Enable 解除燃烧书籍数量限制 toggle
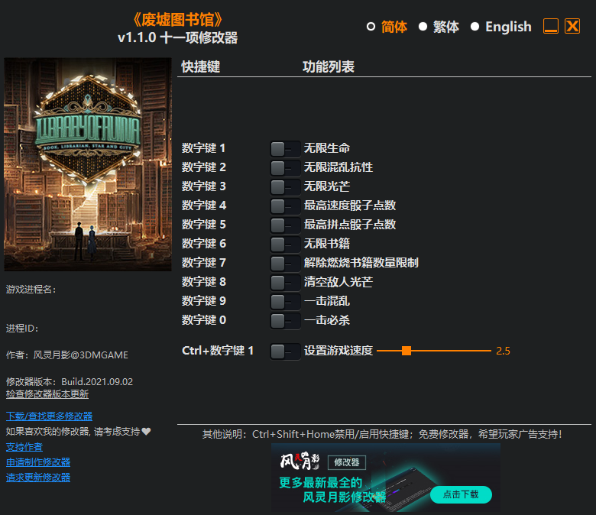The width and height of the screenshot is (596, 515). pos(285,263)
